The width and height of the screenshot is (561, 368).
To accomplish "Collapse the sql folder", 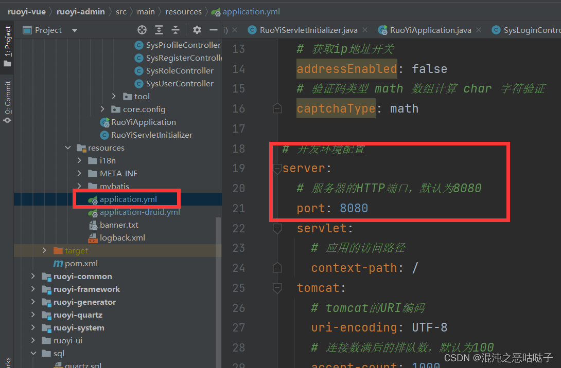I will point(33,353).
